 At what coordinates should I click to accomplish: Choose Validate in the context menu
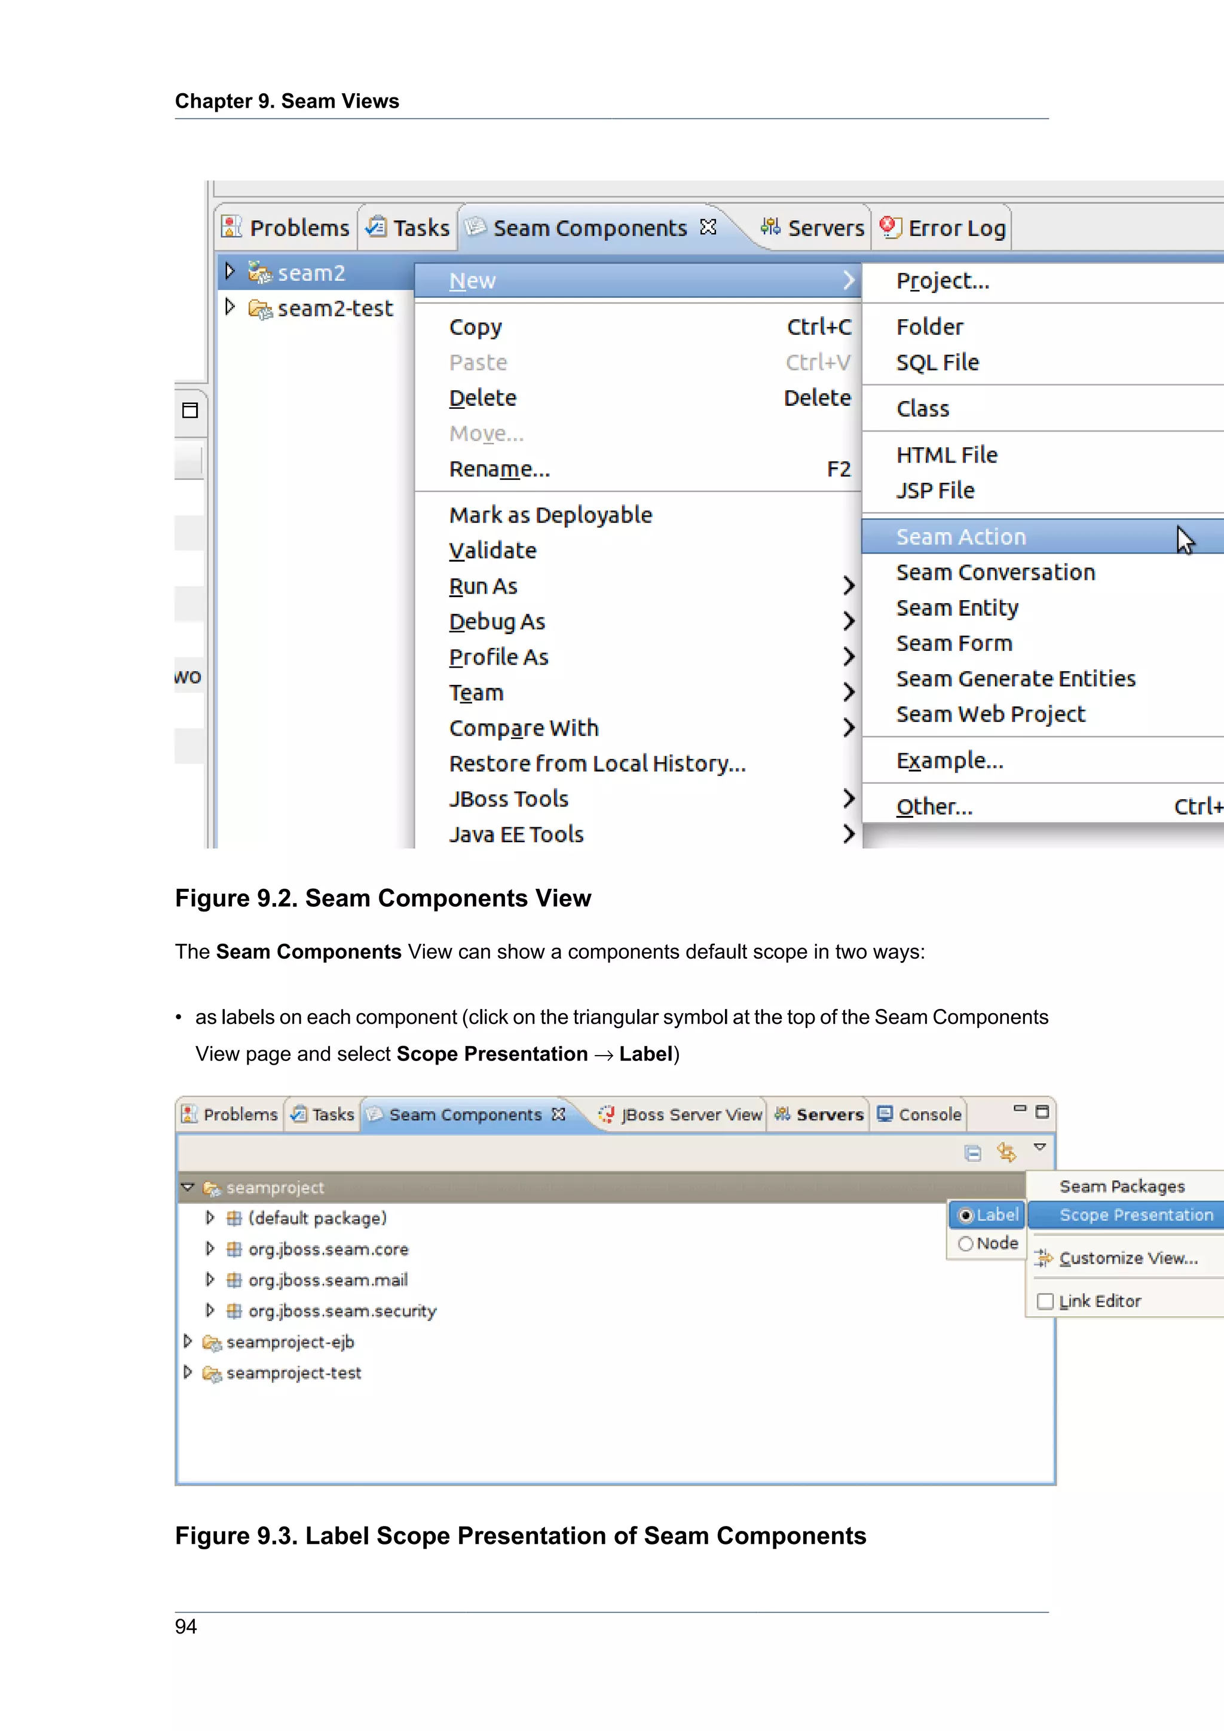(x=638, y=551)
